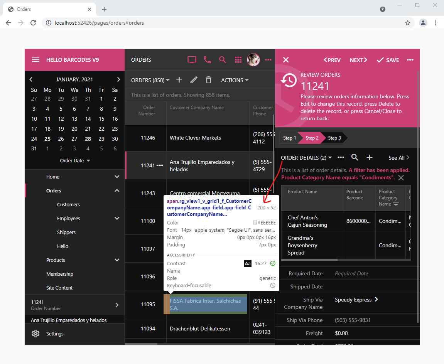
Task: Add a new order detail with the plus icon
Action: (x=370, y=157)
